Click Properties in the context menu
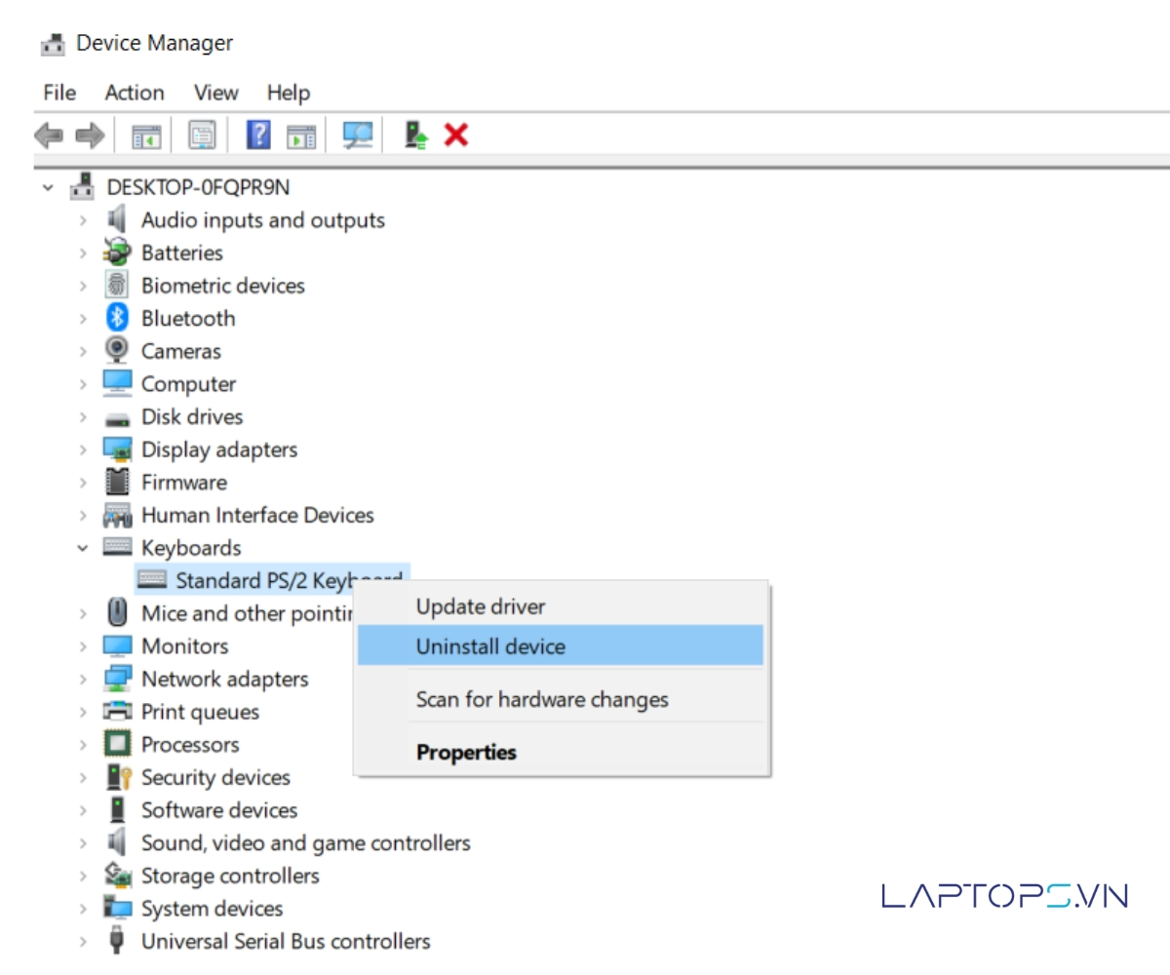Screen dimensions: 1170x975 tap(466, 753)
